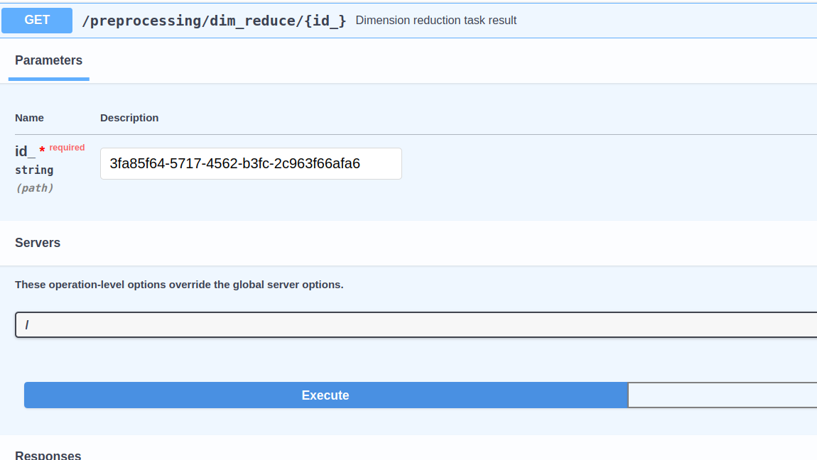The image size is (817, 460).
Task: Click the id_ parameter name label
Action: pos(23,150)
